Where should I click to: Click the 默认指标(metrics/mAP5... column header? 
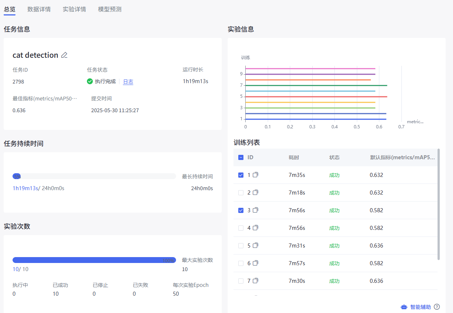[402, 157]
